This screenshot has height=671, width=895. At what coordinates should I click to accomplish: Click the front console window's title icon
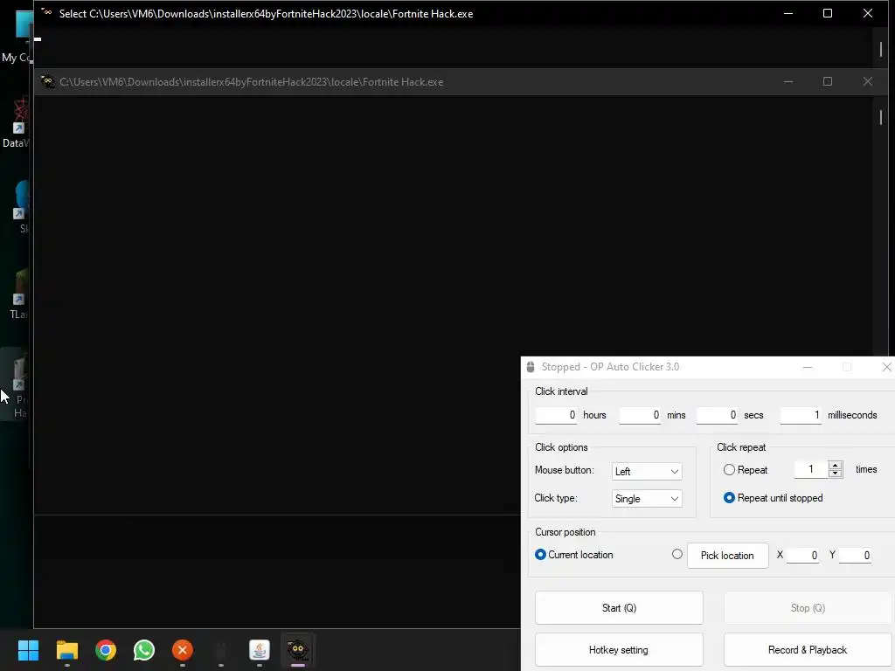pos(47,12)
